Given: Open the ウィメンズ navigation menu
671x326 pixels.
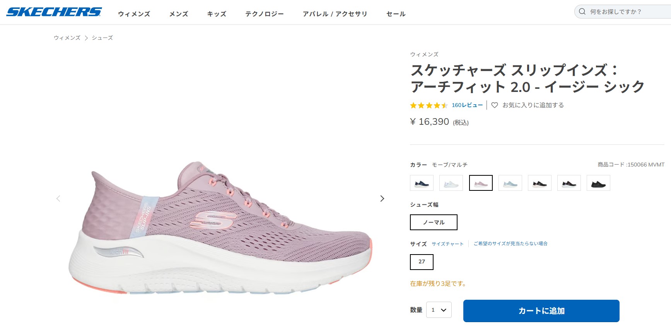Looking at the screenshot, I should click(x=134, y=14).
